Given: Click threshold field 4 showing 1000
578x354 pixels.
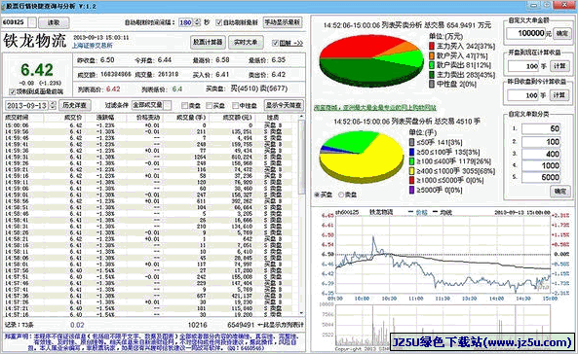Looking at the screenshot, I should pos(541,165).
